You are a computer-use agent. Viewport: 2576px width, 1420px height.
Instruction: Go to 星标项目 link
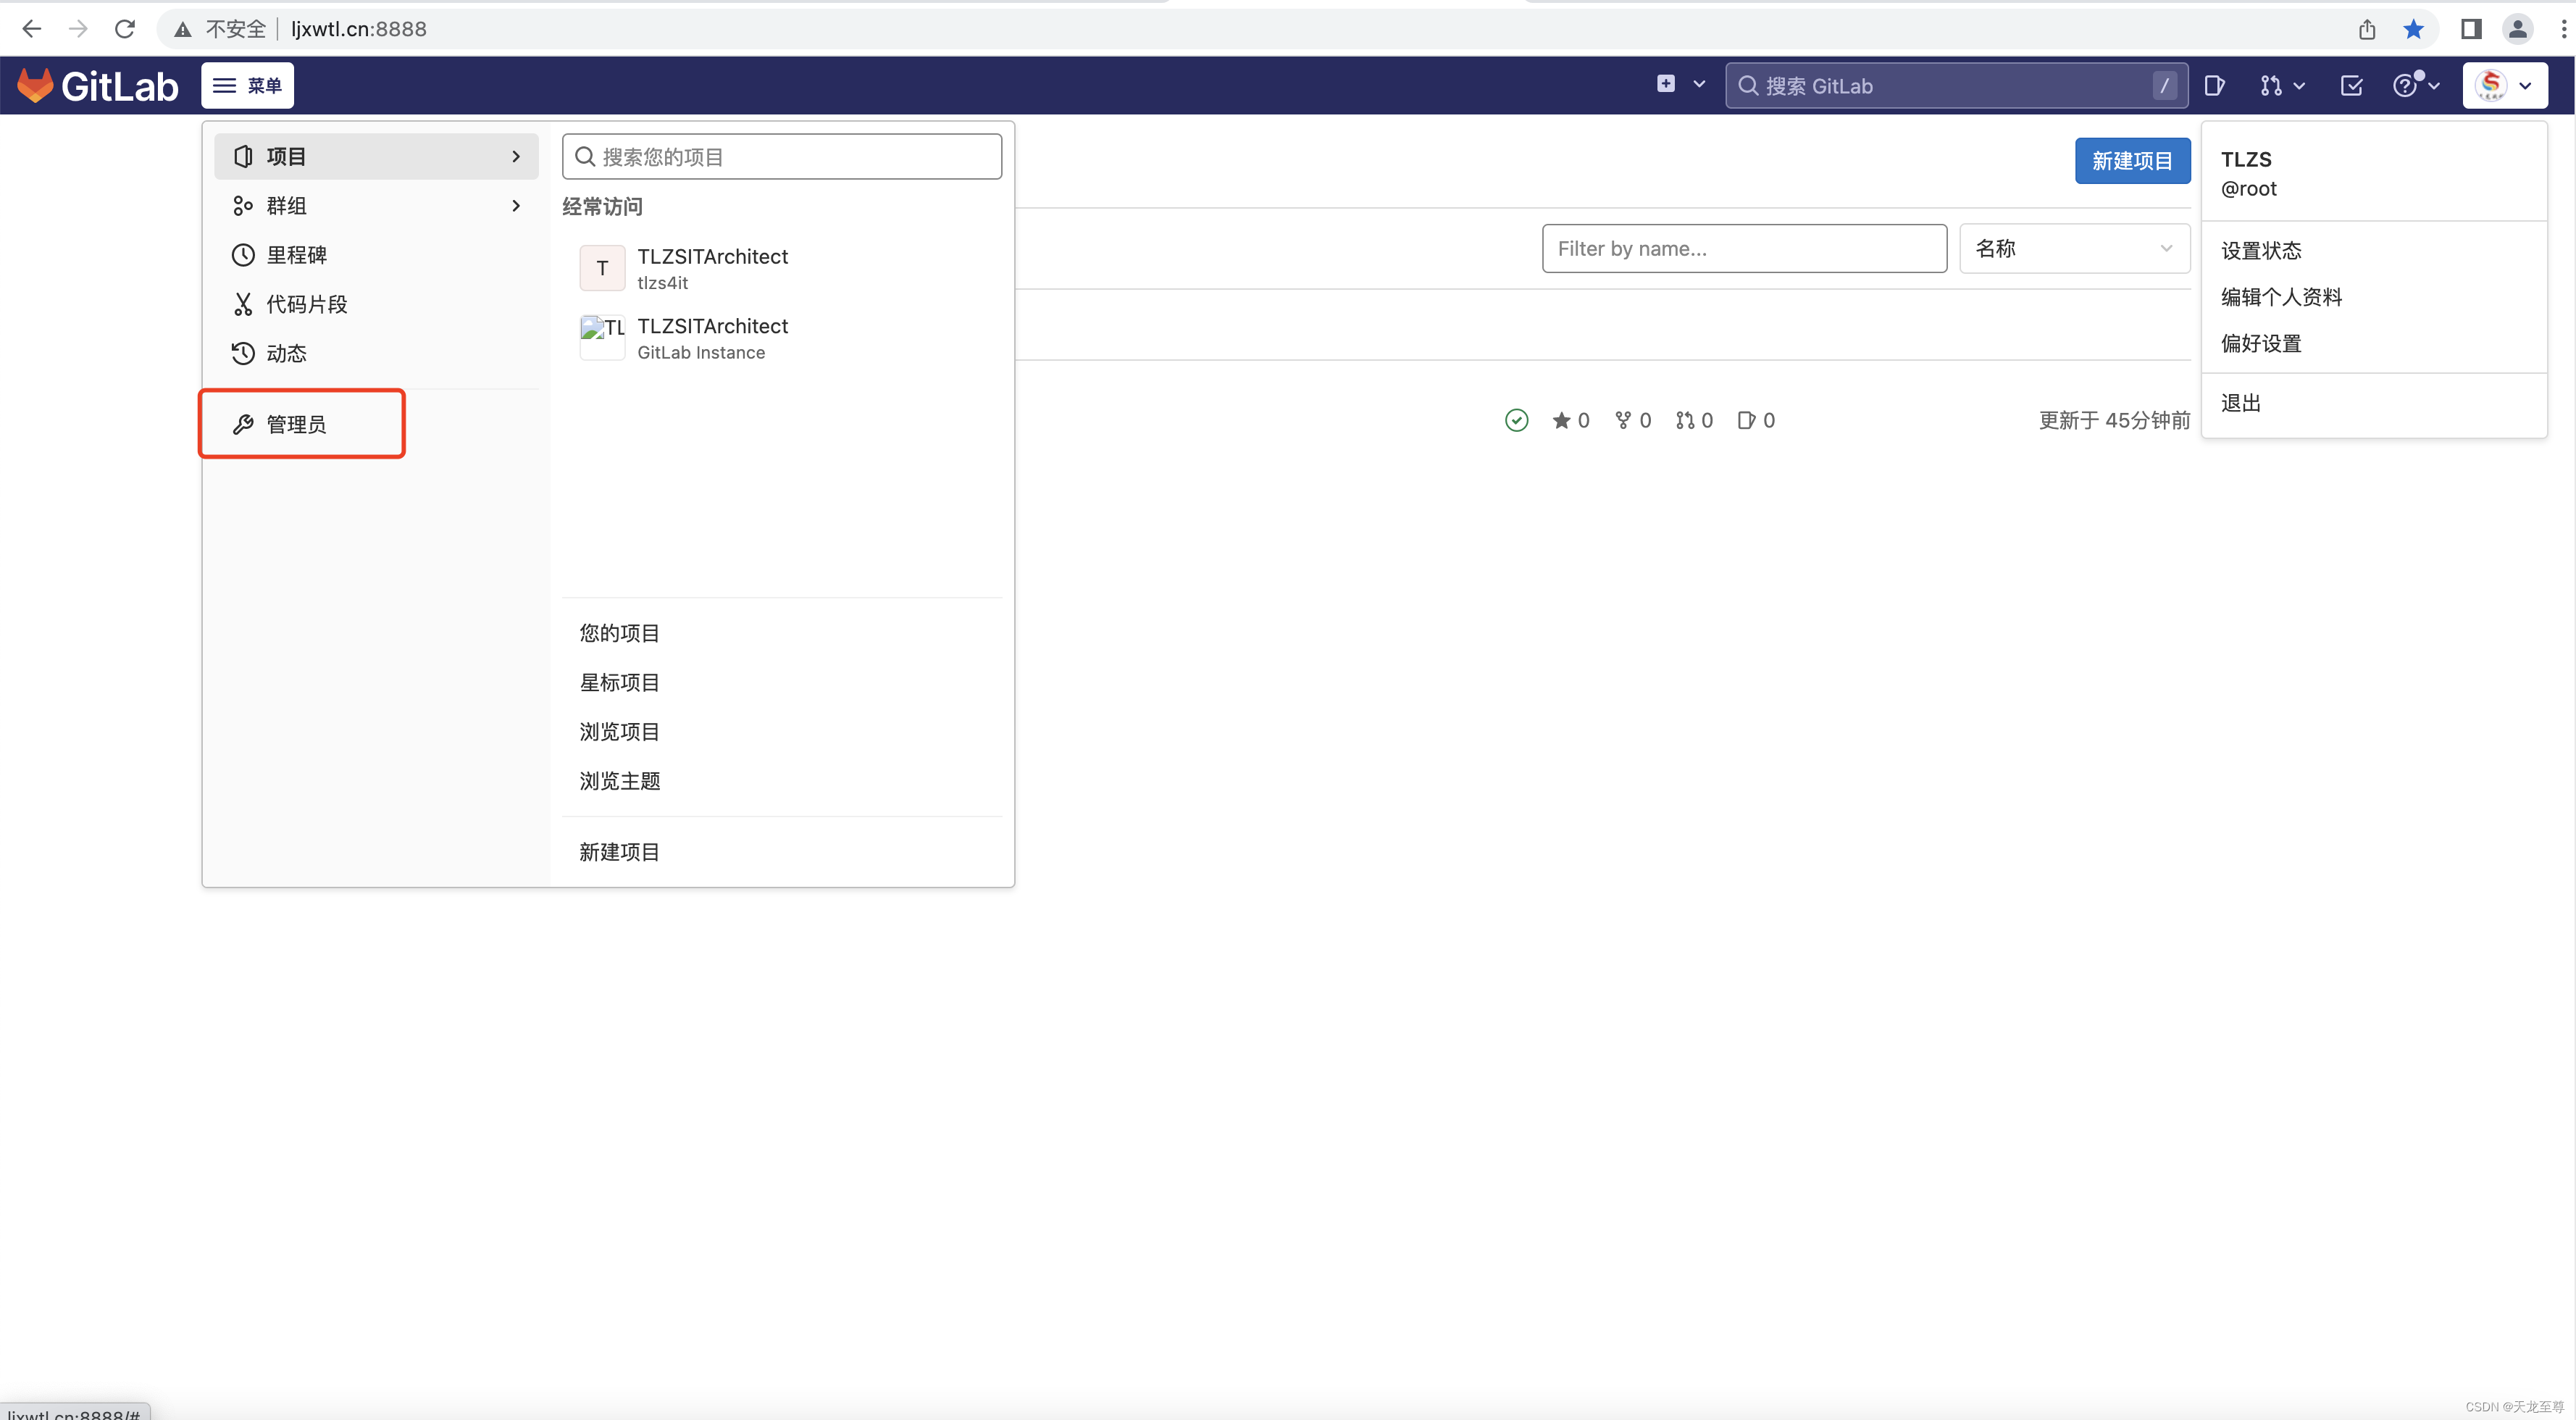619,682
